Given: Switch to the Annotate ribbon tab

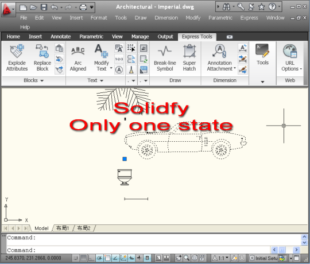Looking at the screenshot, I should (x=60, y=37).
